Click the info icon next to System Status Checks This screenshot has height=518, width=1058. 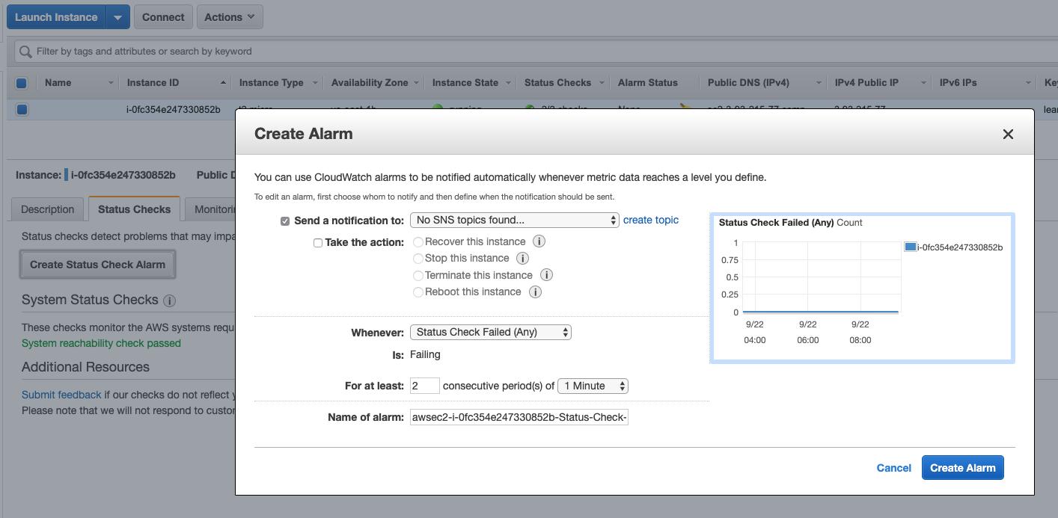point(170,301)
